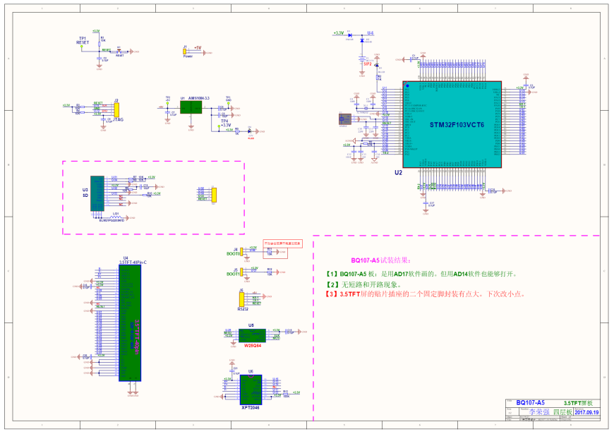The image size is (614, 434).
Task: Select the gray crystal oscillator Y1 component
Action: (344, 119)
